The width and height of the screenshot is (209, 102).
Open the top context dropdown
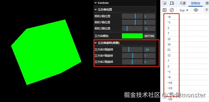[x=184, y=10]
